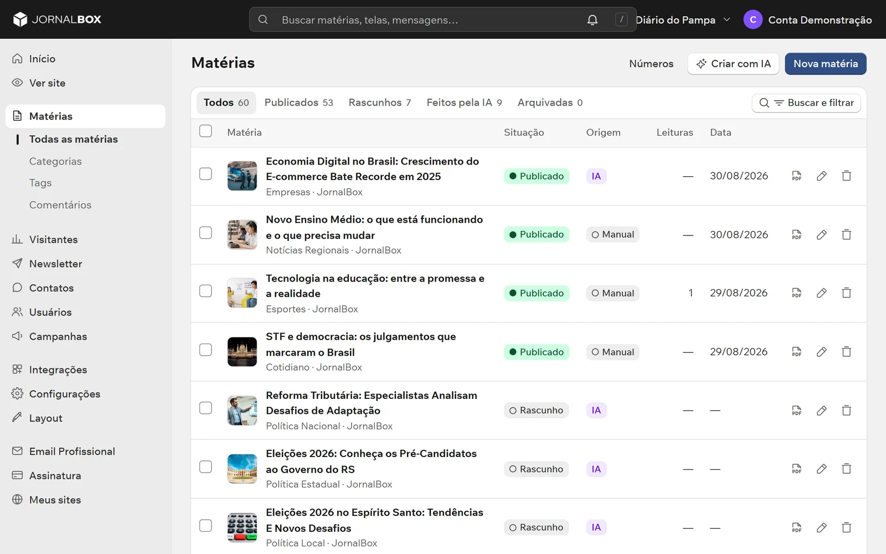This screenshot has height=554, width=886.
Task: Switch to the Todos tab
Action: (x=226, y=102)
